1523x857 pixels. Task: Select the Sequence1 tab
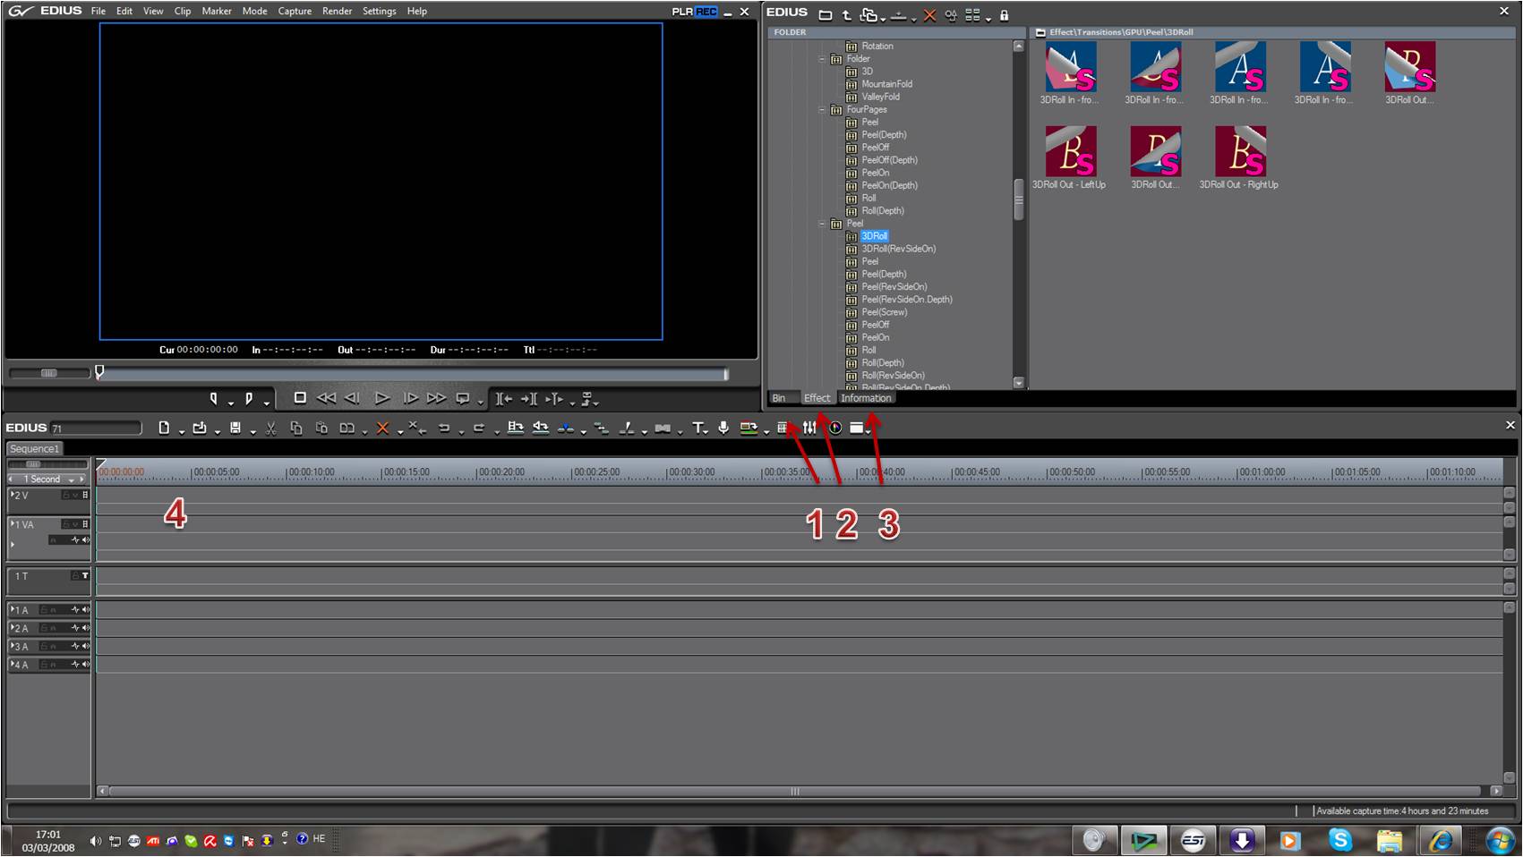click(x=34, y=449)
